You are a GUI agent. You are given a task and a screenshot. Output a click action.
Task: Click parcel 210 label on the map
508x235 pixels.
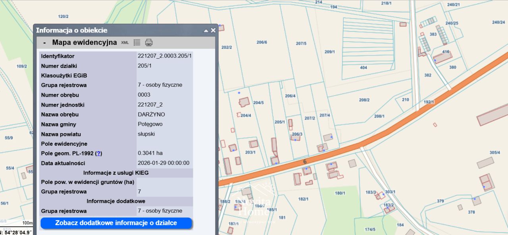pyautogui.click(x=405, y=99)
